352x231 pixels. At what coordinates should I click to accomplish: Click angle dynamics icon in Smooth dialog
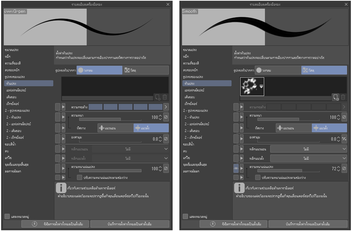coord(344,139)
